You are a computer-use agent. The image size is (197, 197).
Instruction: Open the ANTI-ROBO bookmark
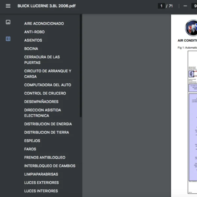pyautogui.click(x=34, y=32)
